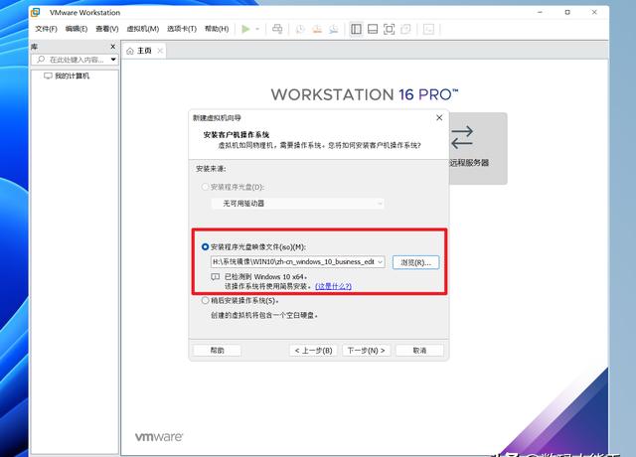Click the home icon on 主页 tab
The image size is (636, 457).
[130, 51]
